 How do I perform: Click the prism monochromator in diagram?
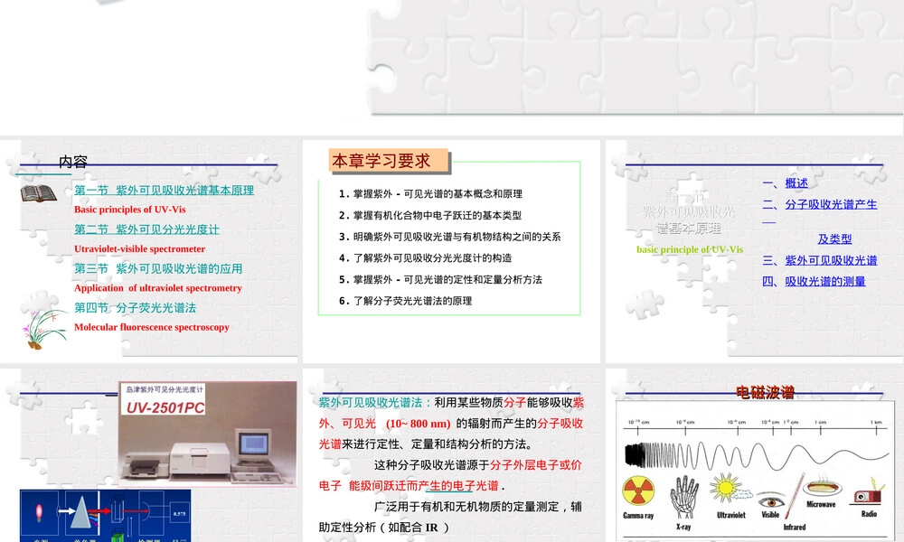80,514
